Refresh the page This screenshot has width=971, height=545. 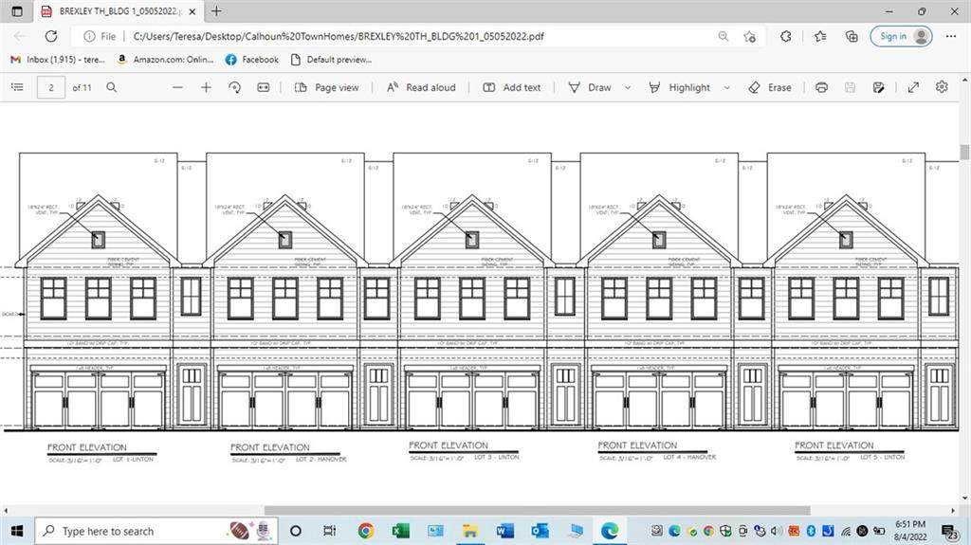pyautogui.click(x=51, y=36)
